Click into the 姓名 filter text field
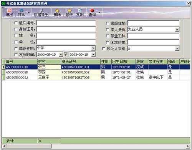192x150 pixels. [66, 35]
